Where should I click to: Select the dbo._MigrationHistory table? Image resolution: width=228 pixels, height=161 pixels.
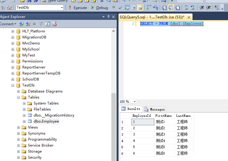54,115
